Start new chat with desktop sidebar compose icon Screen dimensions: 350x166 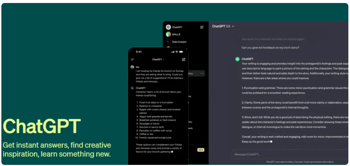click(202, 27)
